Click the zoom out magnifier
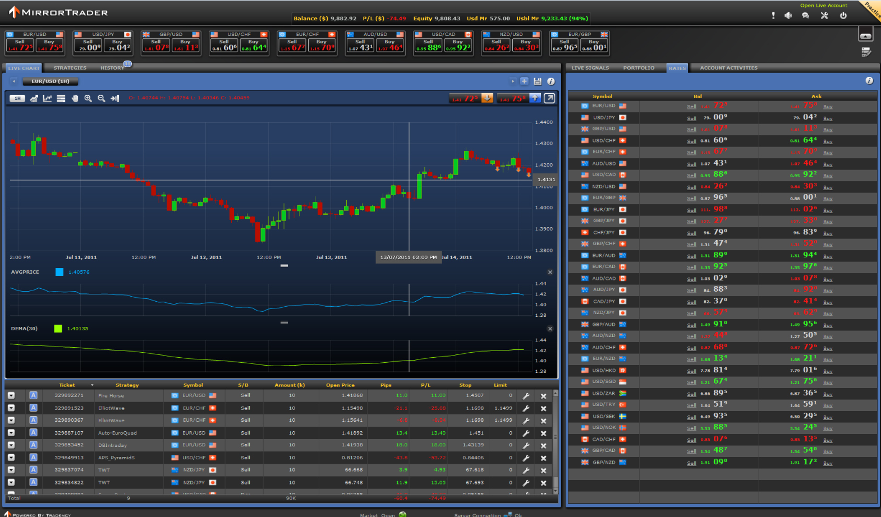The width and height of the screenshot is (881, 517). 102,98
